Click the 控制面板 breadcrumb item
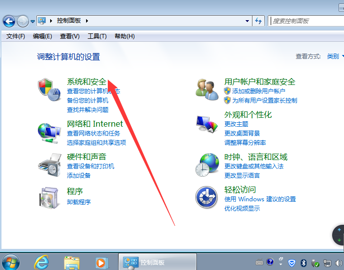 [x=69, y=21]
